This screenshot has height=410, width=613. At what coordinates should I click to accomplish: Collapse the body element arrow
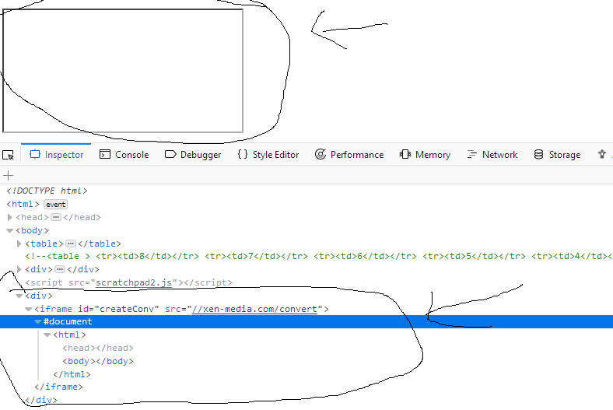(x=10, y=230)
